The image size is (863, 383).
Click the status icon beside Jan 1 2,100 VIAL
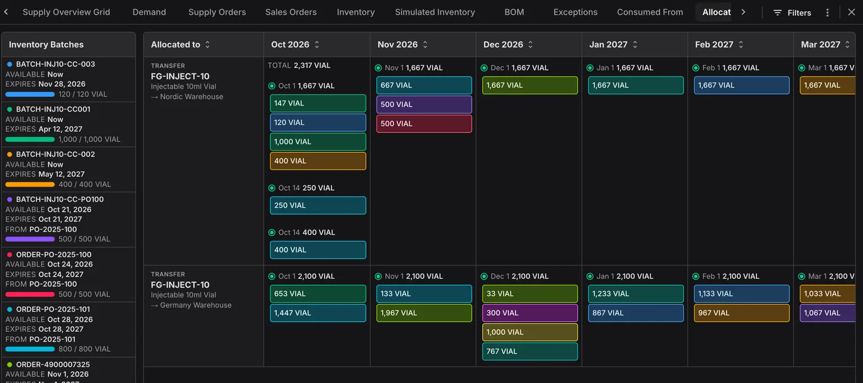tap(590, 276)
